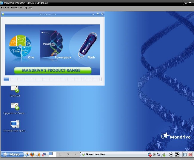Click the red X tray icon
The image size is (194, 160).
point(150,155)
